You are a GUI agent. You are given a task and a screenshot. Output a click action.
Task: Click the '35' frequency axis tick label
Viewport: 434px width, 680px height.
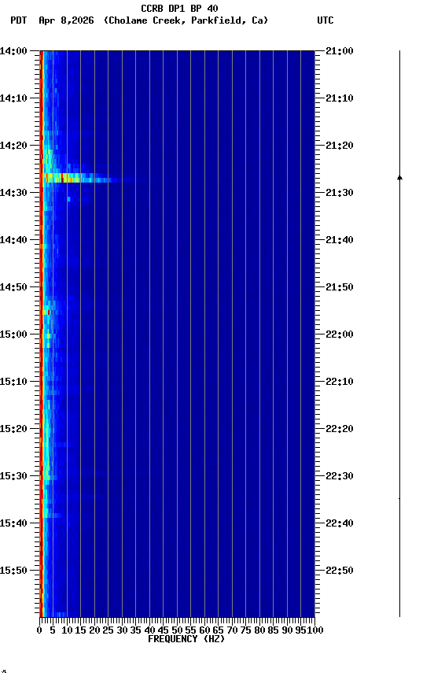click(135, 630)
